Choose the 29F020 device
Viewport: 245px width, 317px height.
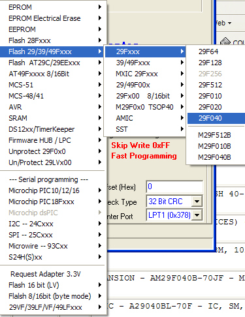click(216, 107)
